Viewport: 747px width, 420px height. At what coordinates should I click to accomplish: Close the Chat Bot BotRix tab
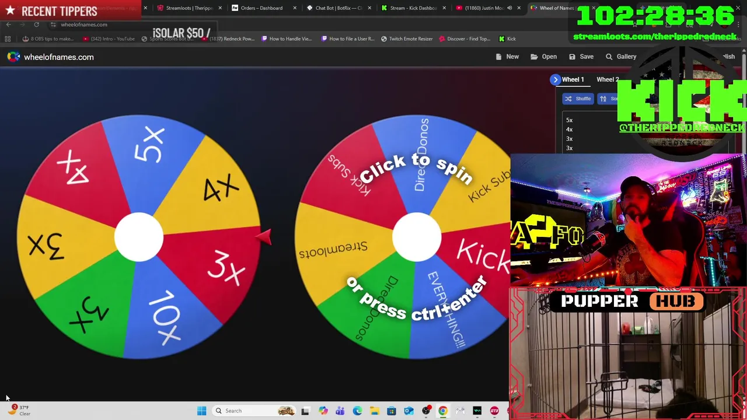pos(369,8)
